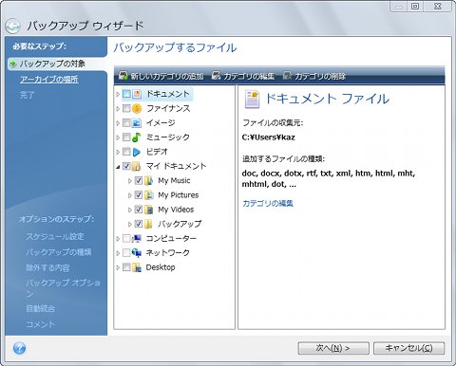
Task: Uncheck the マイ ドキュメント checkbox
Action: click(126, 166)
